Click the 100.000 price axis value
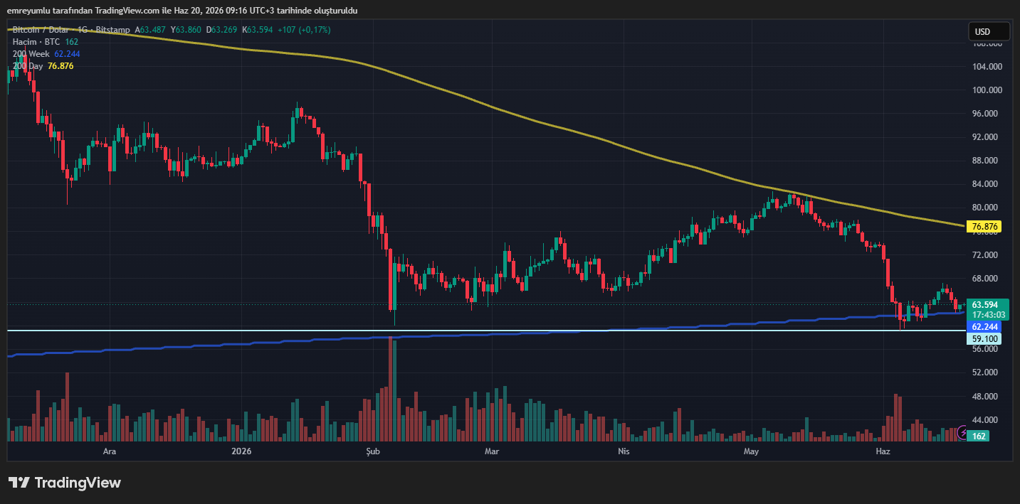This screenshot has height=504, width=1020. click(x=987, y=90)
